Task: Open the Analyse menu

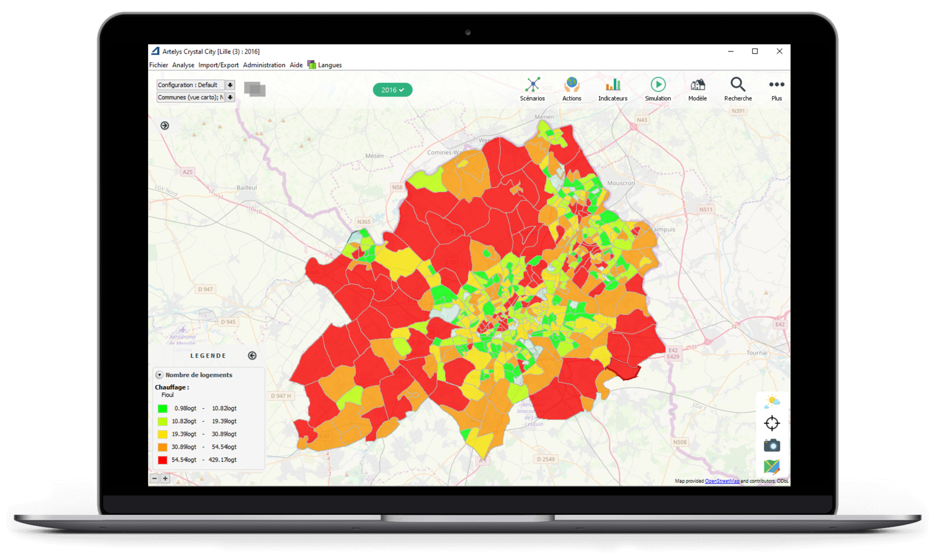Action: pos(183,65)
